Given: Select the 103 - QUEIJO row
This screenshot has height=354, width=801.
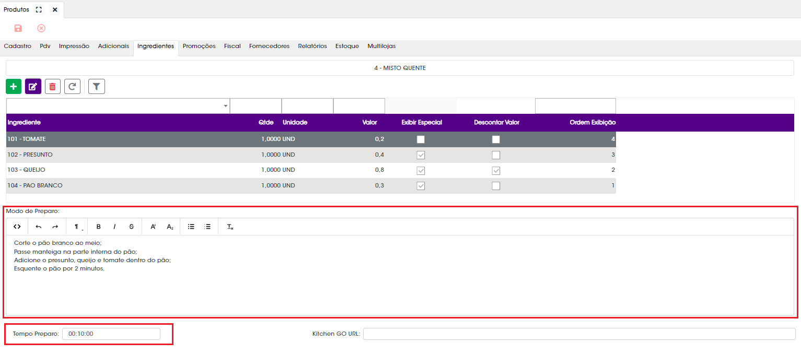Looking at the screenshot, I should [x=311, y=170].
